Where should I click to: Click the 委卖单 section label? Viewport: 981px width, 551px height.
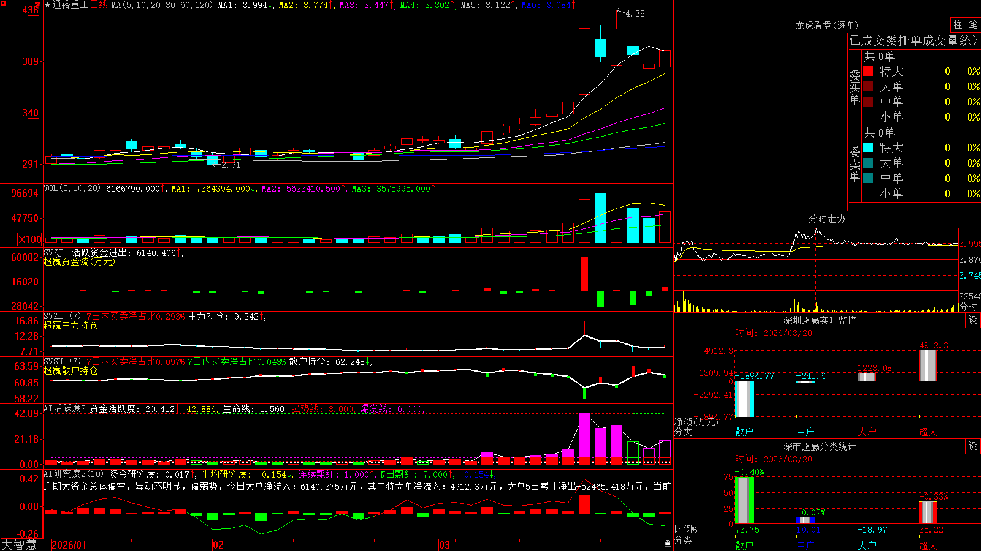[x=855, y=163]
